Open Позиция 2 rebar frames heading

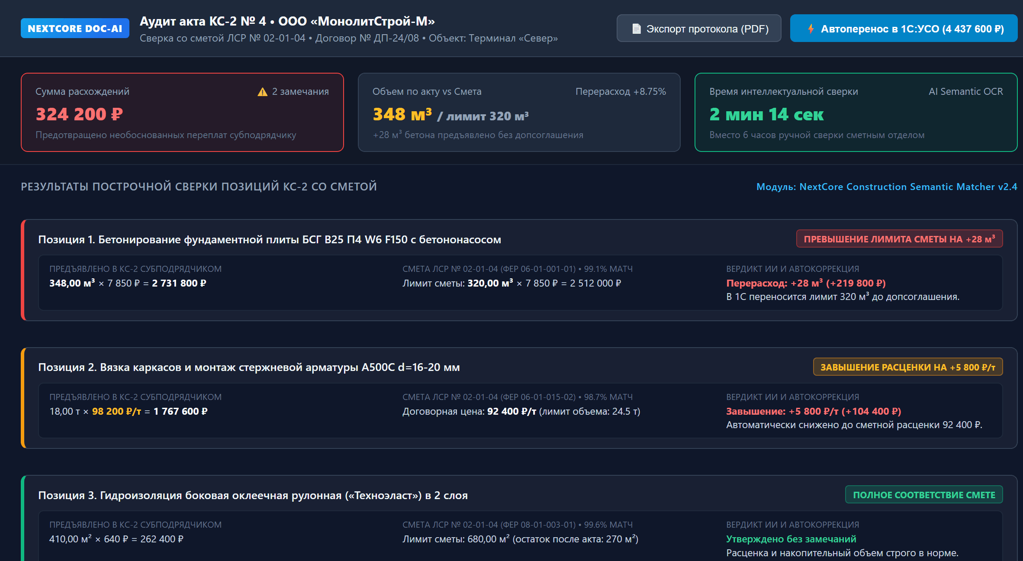click(249, 367)
